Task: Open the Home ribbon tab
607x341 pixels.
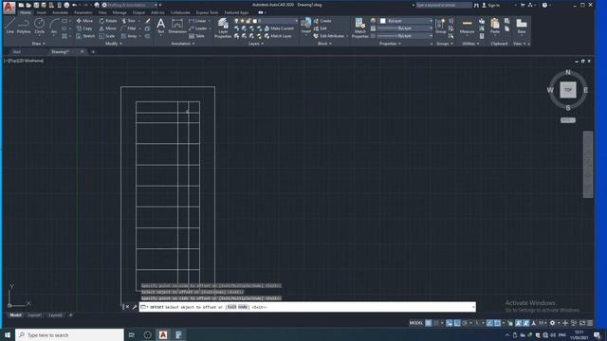Action: click(x=26, y=12)
